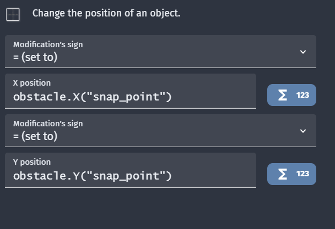Click the position action icon beside the description

pyautogui.click(x=13, y=14)
